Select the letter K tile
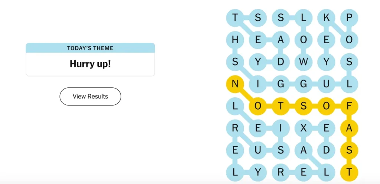380x184 pixels. click(327, 17)
